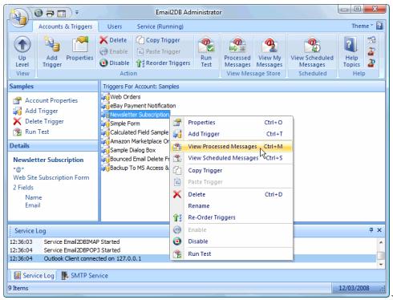Open Processed Messages in the ribbon
This screenshot has width=393, height=300.
click(x=237, y=53)
